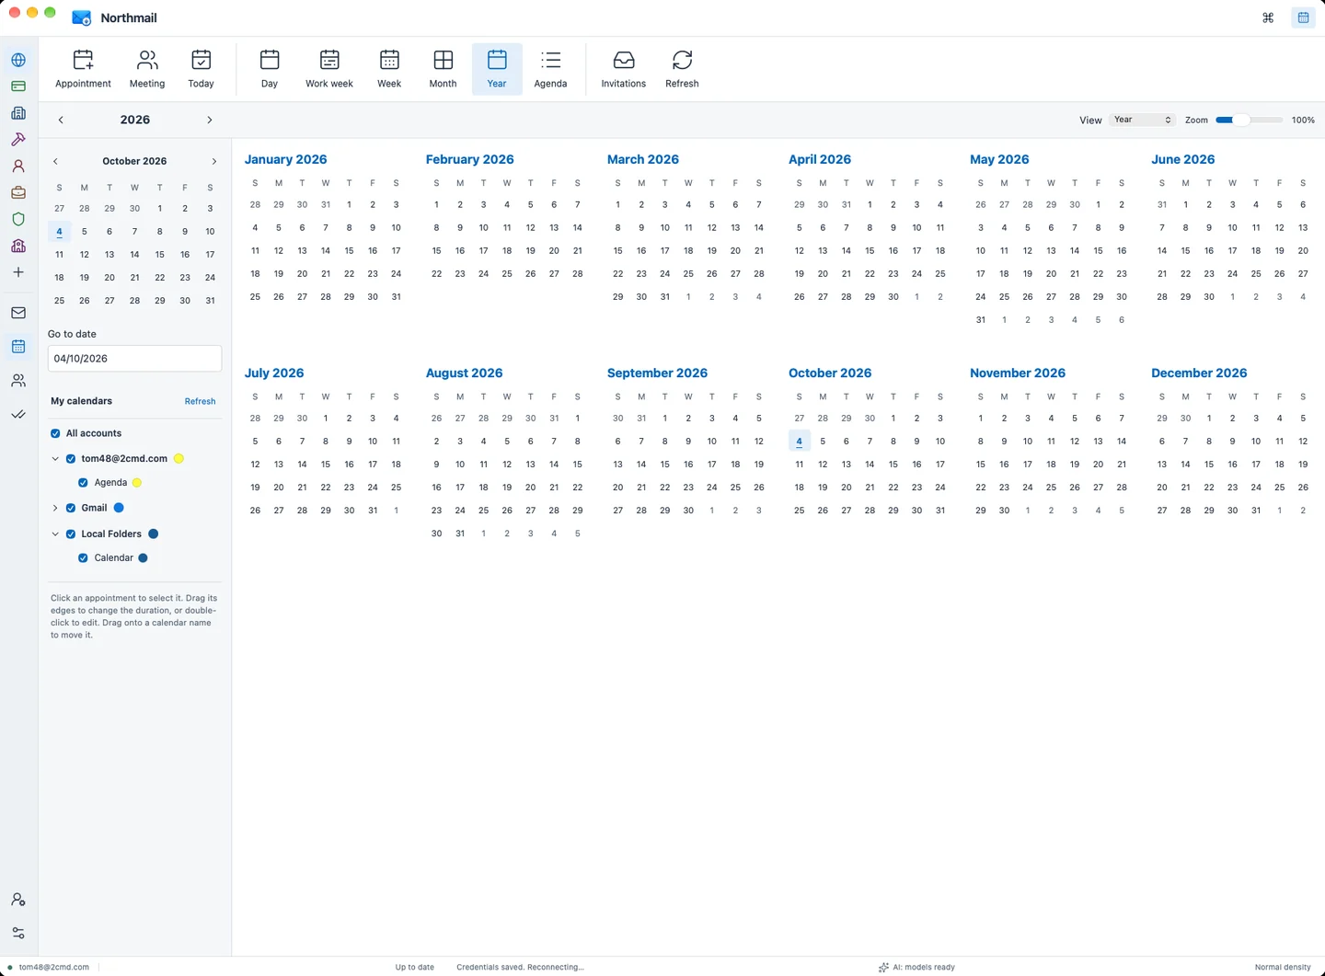
Task: Select the green card account icon
Action: pyautogui.click(x=18, y=86)
